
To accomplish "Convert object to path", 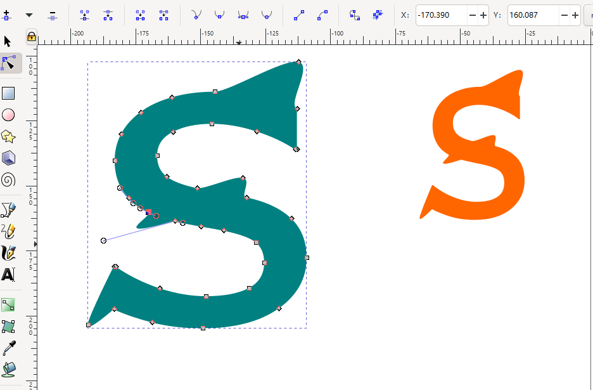I will pyautogui.click(x=355, y=15).
